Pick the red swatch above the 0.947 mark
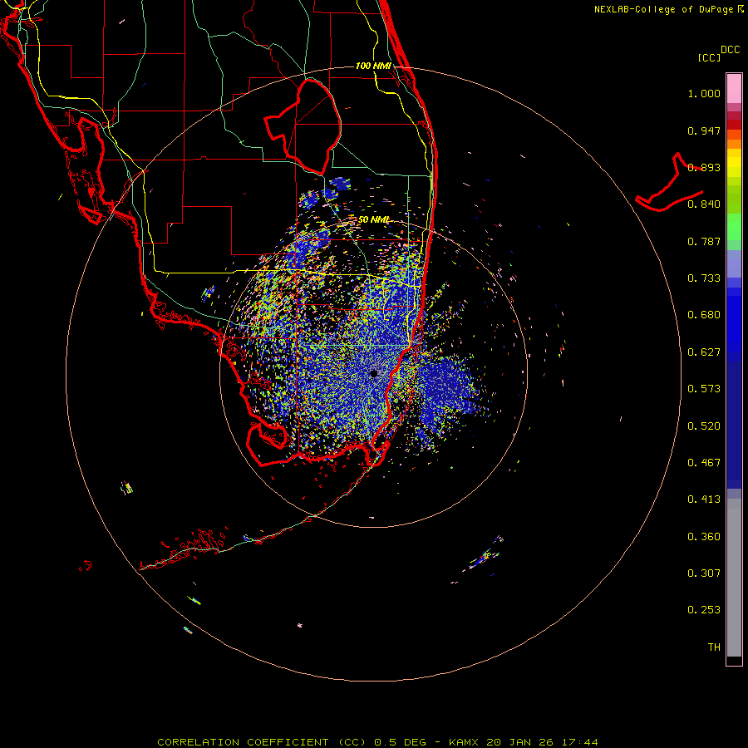Screen dimensions: 748x748 734,124
